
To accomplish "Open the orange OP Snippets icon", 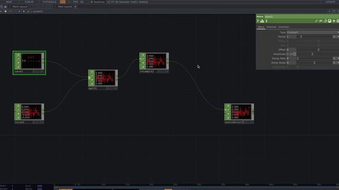I will (x=63, y=2).
